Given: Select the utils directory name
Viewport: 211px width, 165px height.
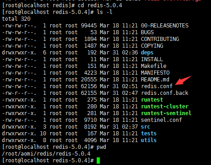Looking at the screenshot, I should click(x=149, y=140).
